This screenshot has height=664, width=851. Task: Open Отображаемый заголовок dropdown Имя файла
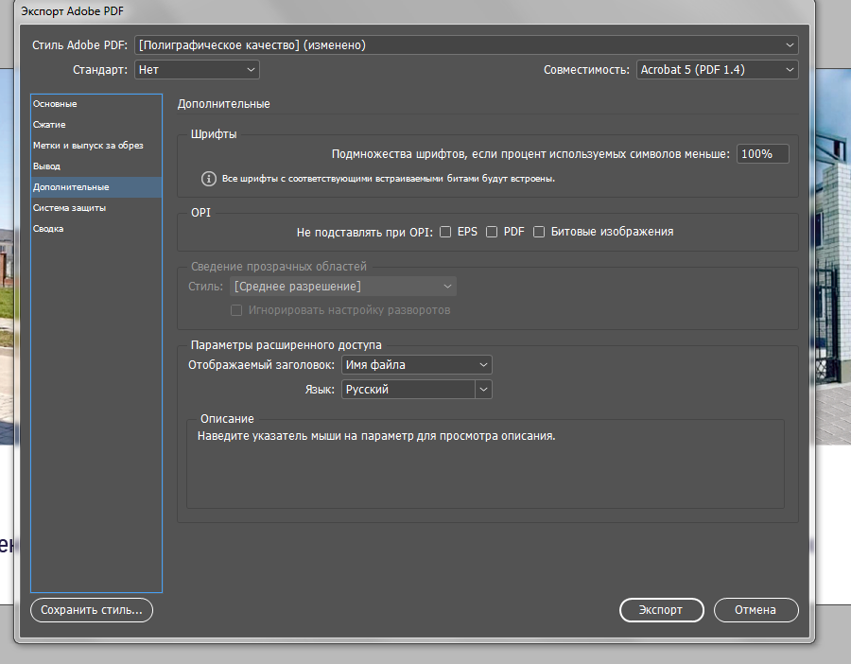pos(417,365)
